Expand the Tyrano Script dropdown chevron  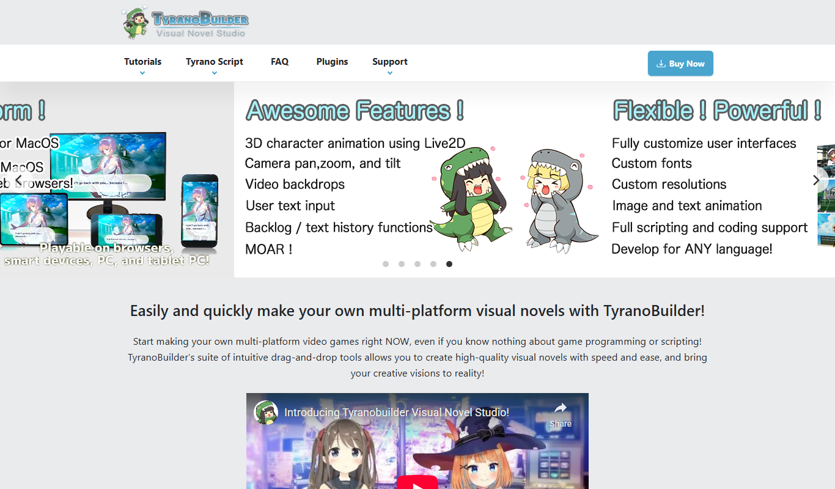coord(215,73)
